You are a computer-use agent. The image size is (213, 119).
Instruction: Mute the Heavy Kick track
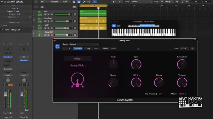tap(45, 35)
